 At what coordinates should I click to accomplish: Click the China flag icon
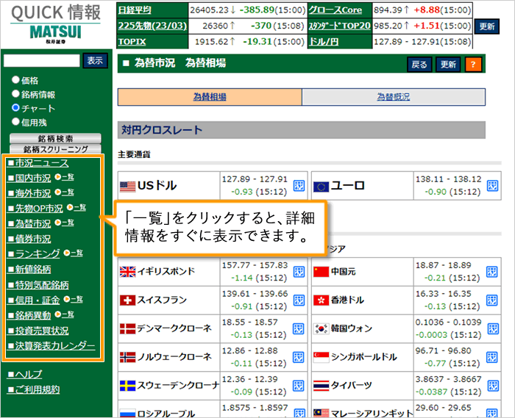click(x=321, y=272)
